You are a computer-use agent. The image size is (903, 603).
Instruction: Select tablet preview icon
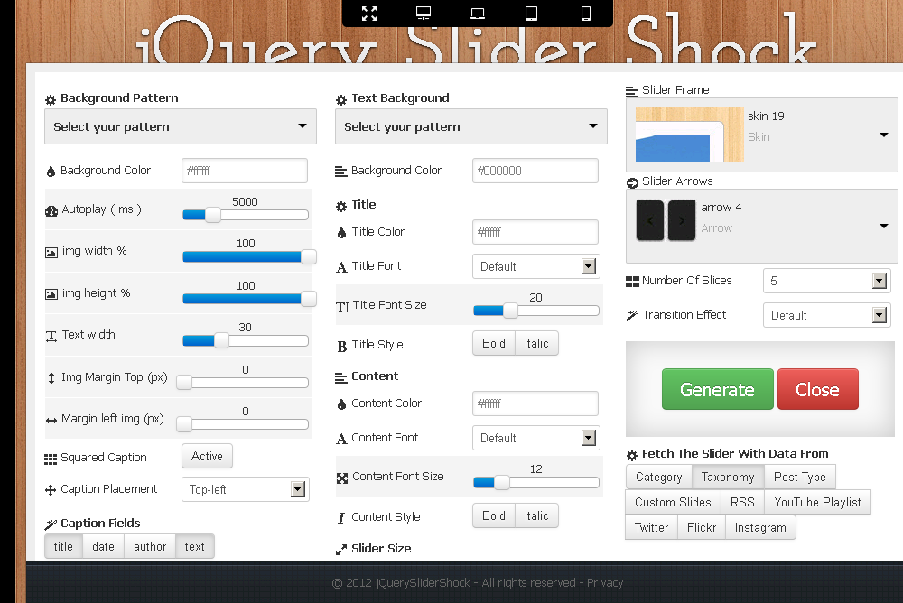pyautogui.click(x=532, y=14)
